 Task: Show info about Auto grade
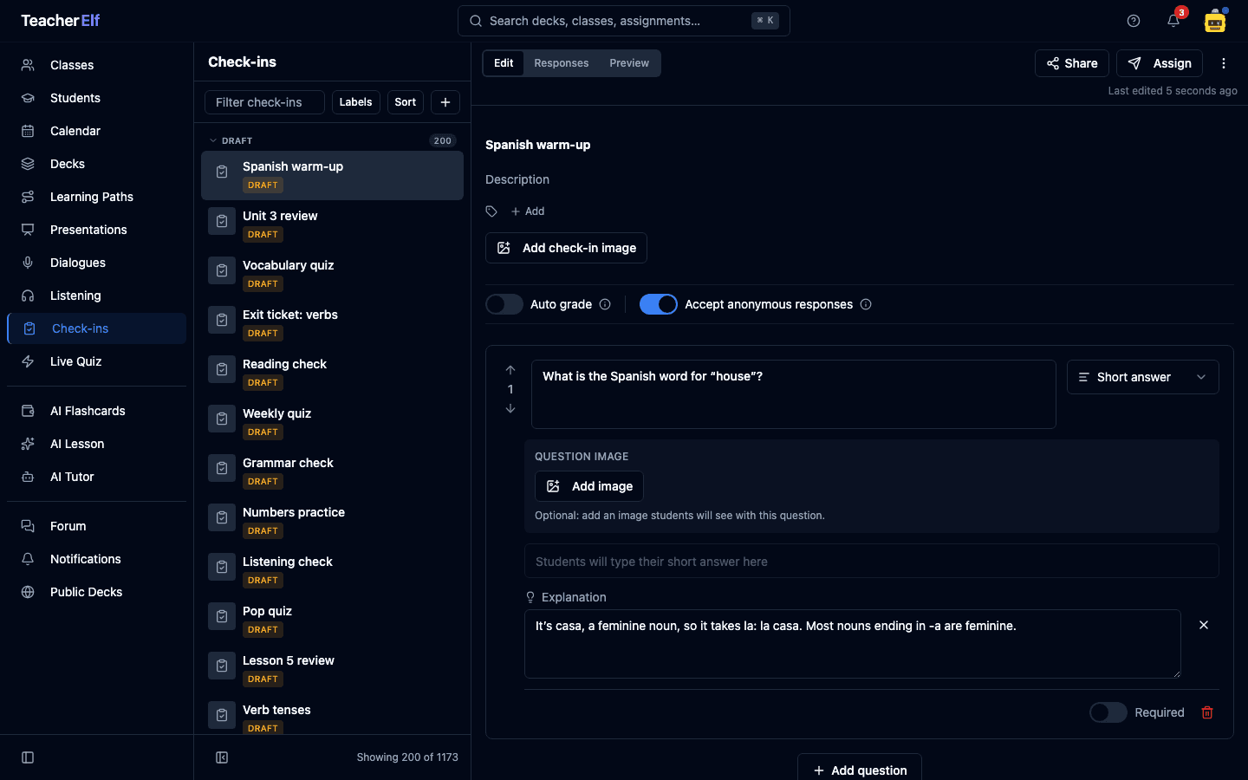(x=605, y=304)
